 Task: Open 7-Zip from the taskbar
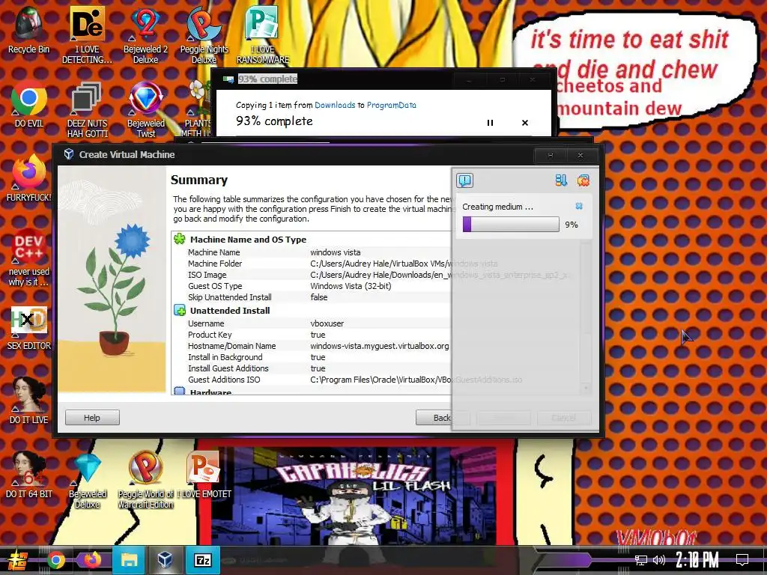[202, 560]
